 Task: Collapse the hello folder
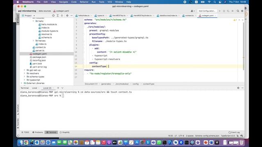click(34, 21)
